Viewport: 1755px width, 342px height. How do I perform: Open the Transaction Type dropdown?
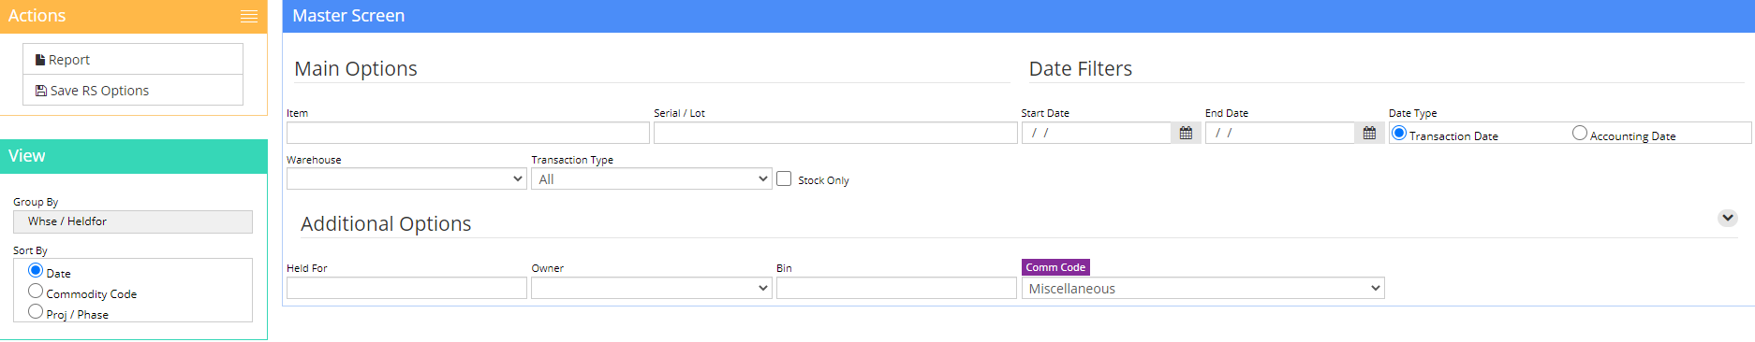tap(651, 178)
